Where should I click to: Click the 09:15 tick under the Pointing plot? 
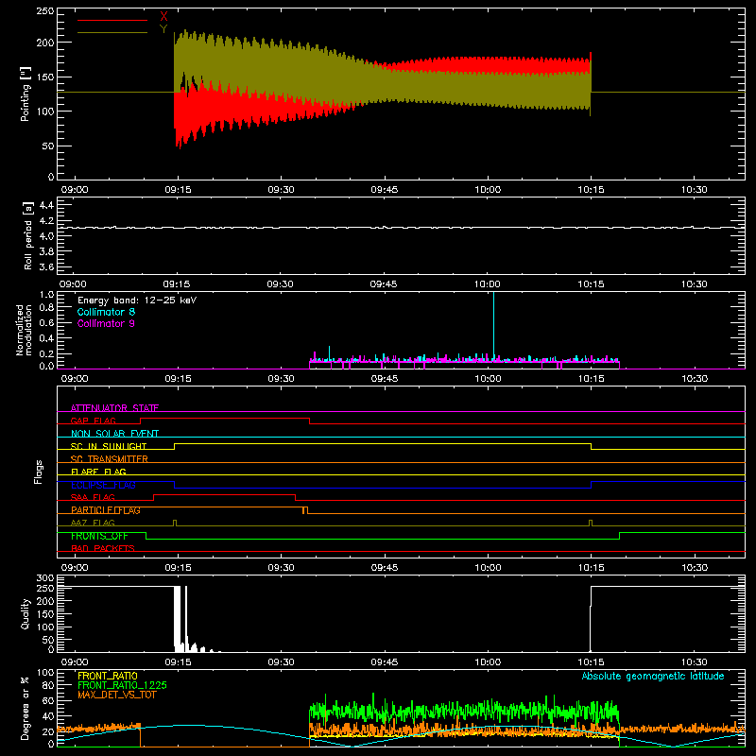178,190
